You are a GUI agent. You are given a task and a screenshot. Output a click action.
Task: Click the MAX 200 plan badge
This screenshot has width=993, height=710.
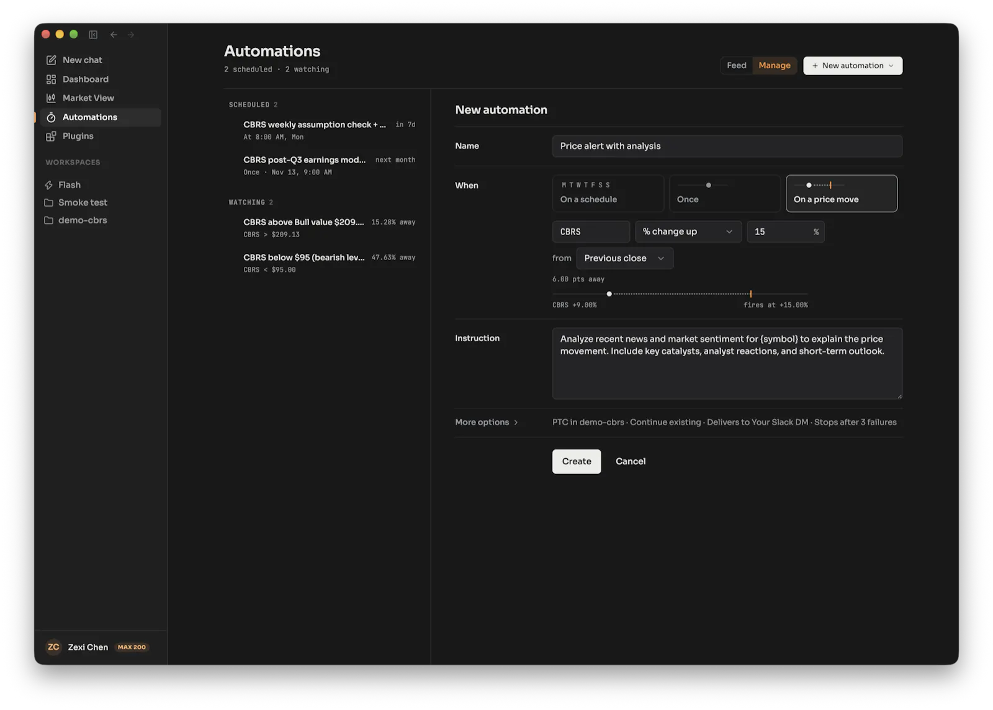pos(132,647)
